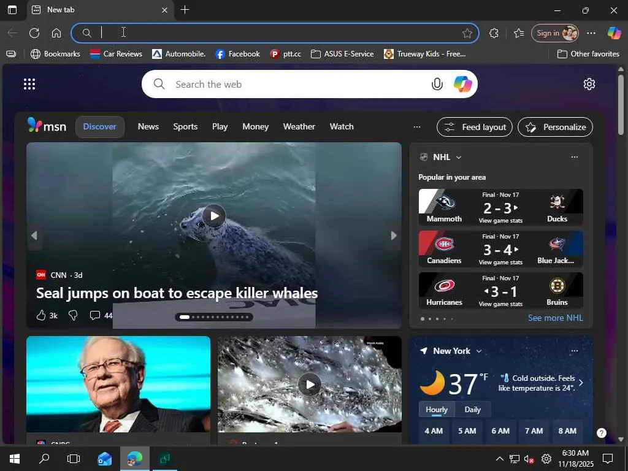This screenshot has width=628, height=471.
Task: Open the Car Reviews bookmark
Action: point(116,54)
